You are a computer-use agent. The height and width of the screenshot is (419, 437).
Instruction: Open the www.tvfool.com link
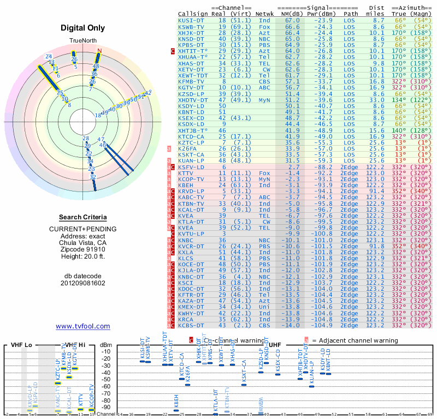click(83, 326)
